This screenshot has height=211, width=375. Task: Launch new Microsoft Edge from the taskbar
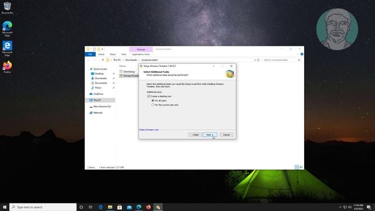pyautogui.click(x=139, y=207)
